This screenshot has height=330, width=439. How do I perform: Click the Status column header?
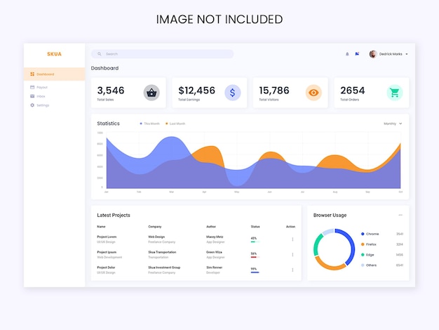[x=255, y=227]
